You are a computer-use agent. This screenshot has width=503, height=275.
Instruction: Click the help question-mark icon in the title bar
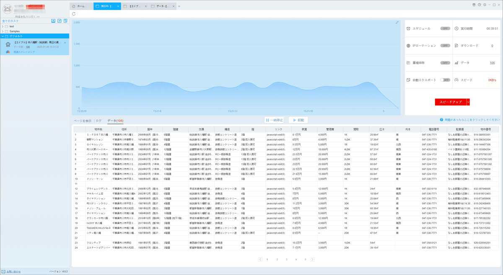coord(479,5)
